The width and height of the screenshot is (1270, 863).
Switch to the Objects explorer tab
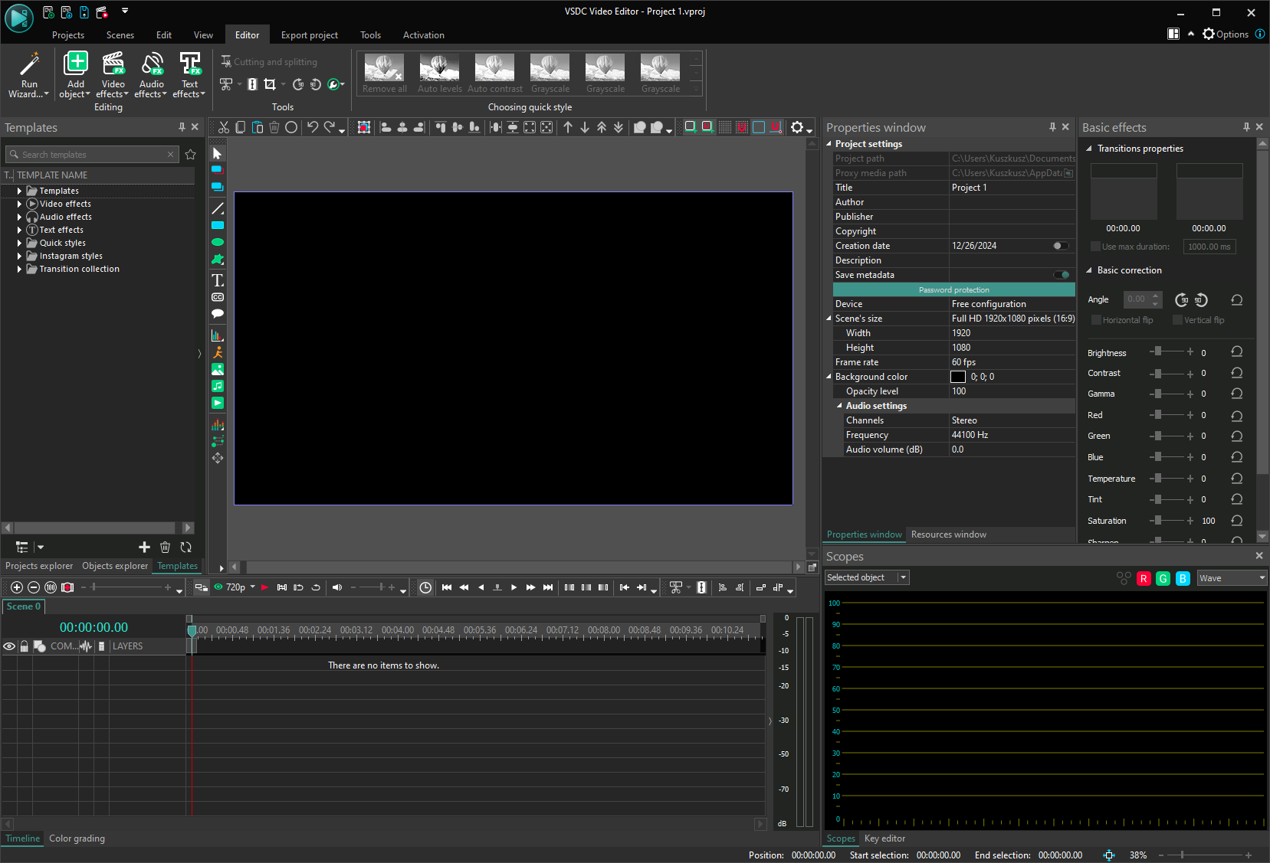pyautogui.click(x=115, y=566)
